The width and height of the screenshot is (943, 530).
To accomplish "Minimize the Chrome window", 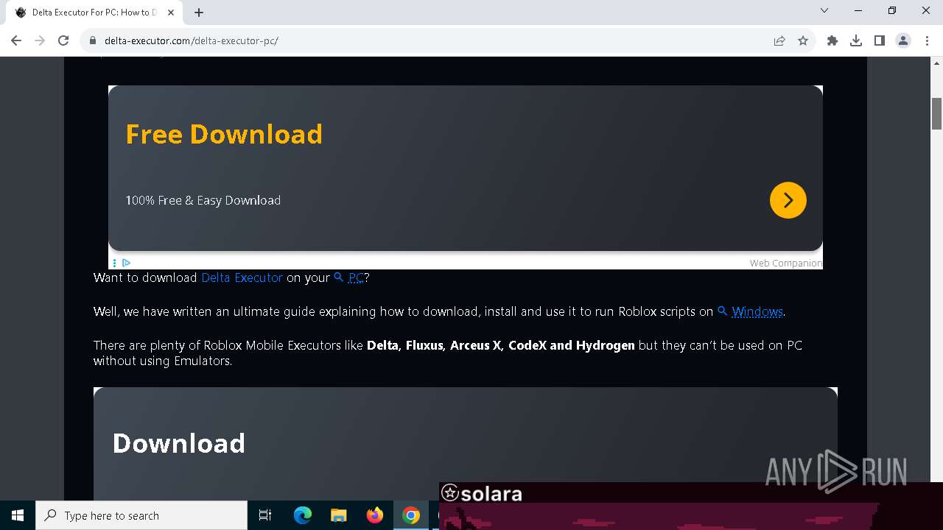I will [x=858, y=10].
